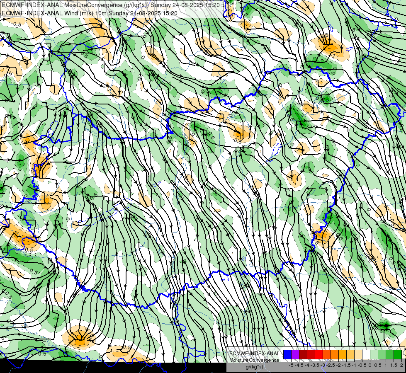The width and height of the screenshot is (406, 373).
Task: Click the legend's MoistureConvergence label
Action: click(254, 360)
